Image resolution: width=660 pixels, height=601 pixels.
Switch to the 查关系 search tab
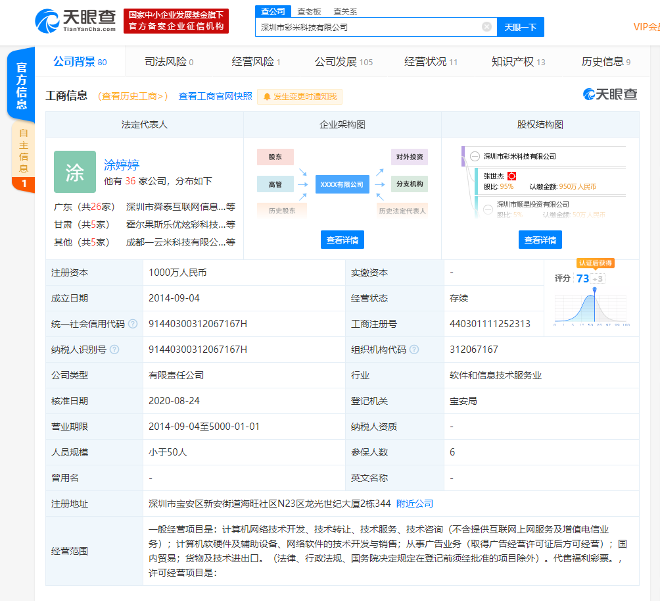point(345,12)
